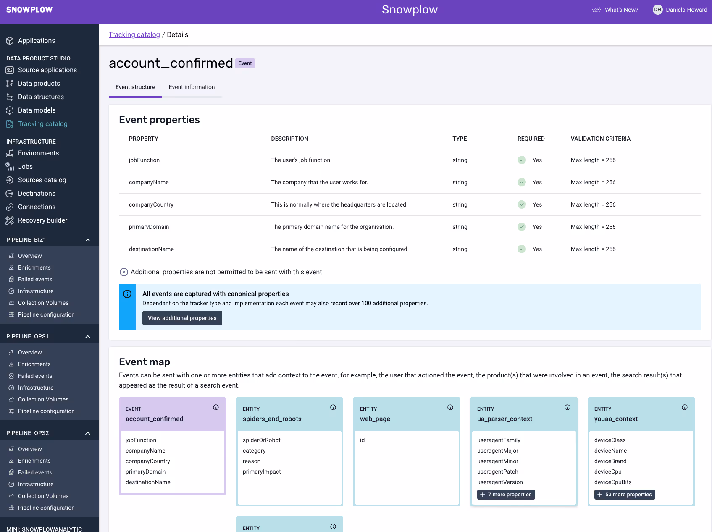This screenshot has width=712, height=532.
Task: Click spiderOrRobot in spiders_and_robots card
Action: [262, 440]
